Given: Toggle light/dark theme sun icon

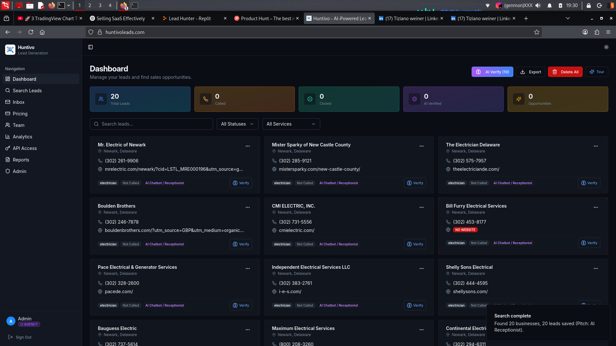Looking at the screenshot, I should point(606,47).
